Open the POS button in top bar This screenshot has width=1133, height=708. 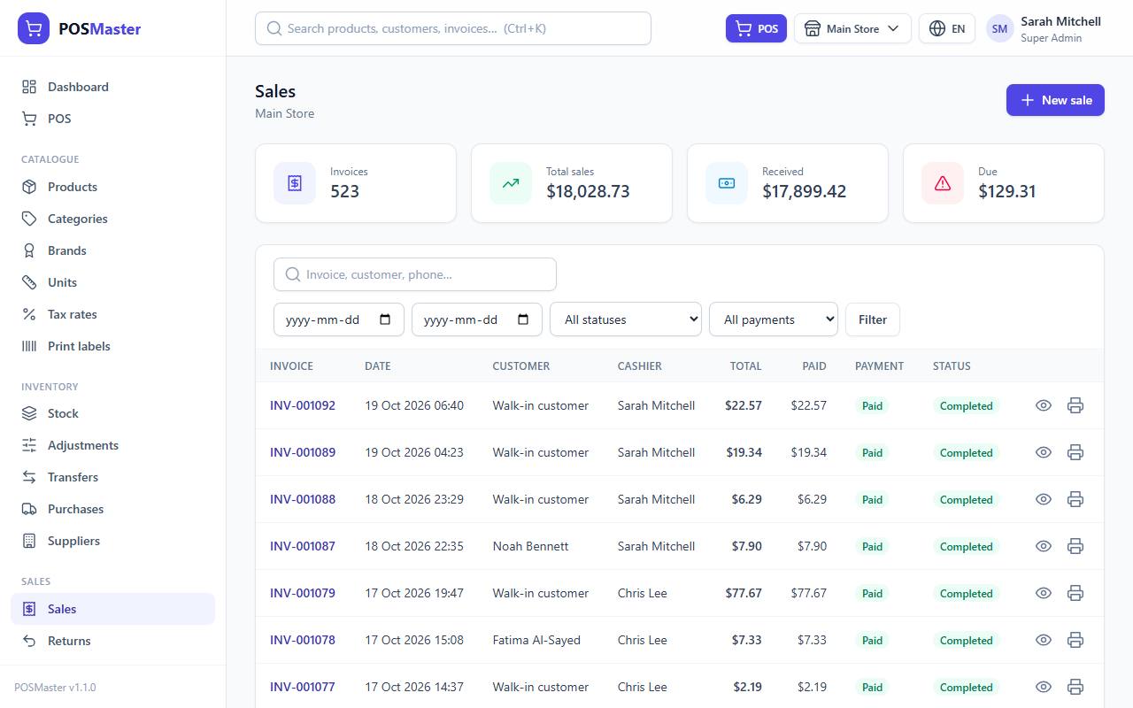pos(756,28)
